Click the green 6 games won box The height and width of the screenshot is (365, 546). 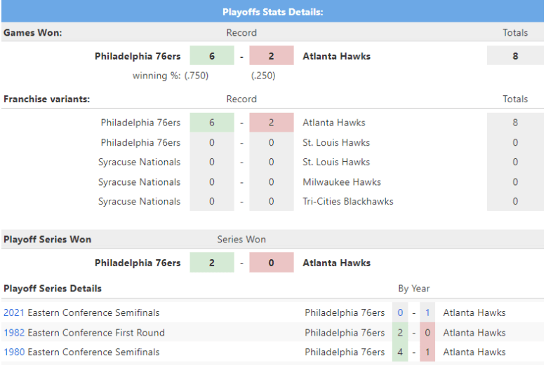(x=211, y=56)
